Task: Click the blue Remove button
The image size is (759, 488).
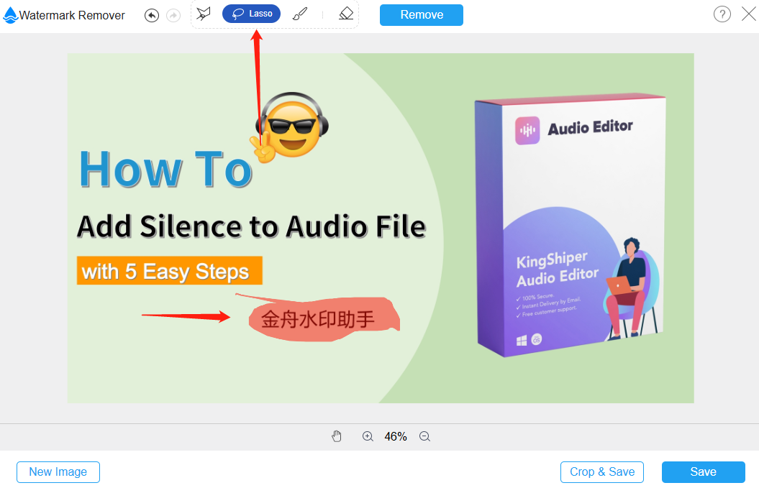Action: [x=421, y=15]
